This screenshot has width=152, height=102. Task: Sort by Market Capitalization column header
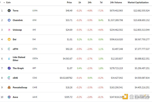coord(138,3)
